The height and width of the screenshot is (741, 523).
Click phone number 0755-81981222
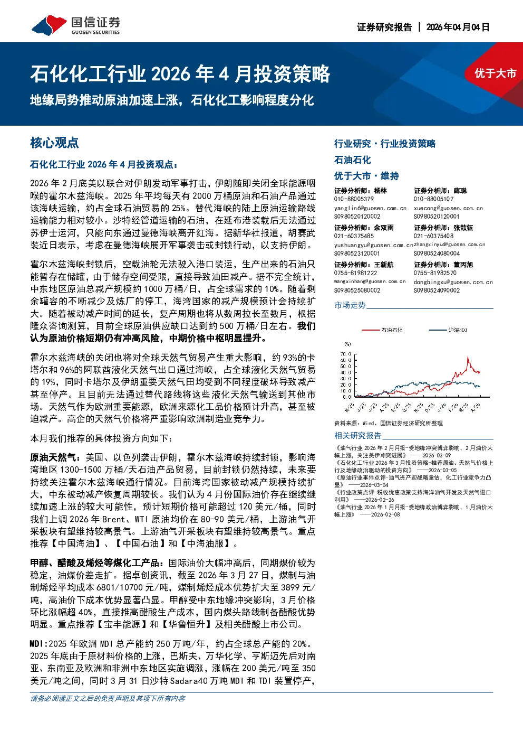(x=355, y=273)
